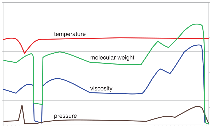Click the "viscosity" label text
This screenshot has width=212, height=128.
pyautogui.click(x=101, y=88)
